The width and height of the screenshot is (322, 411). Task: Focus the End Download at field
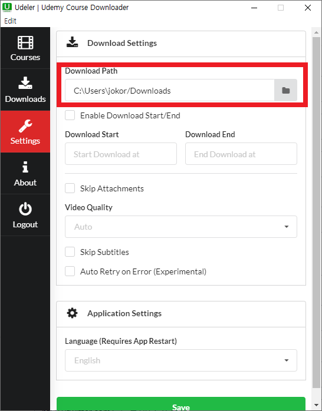tap(241, 154)
